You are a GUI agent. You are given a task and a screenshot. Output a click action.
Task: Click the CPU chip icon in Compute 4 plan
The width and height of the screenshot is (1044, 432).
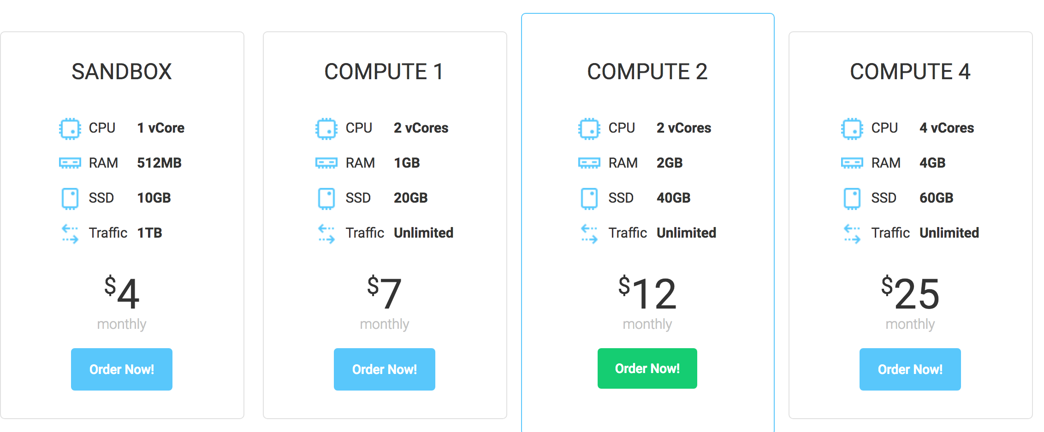[x=852, y=128]
